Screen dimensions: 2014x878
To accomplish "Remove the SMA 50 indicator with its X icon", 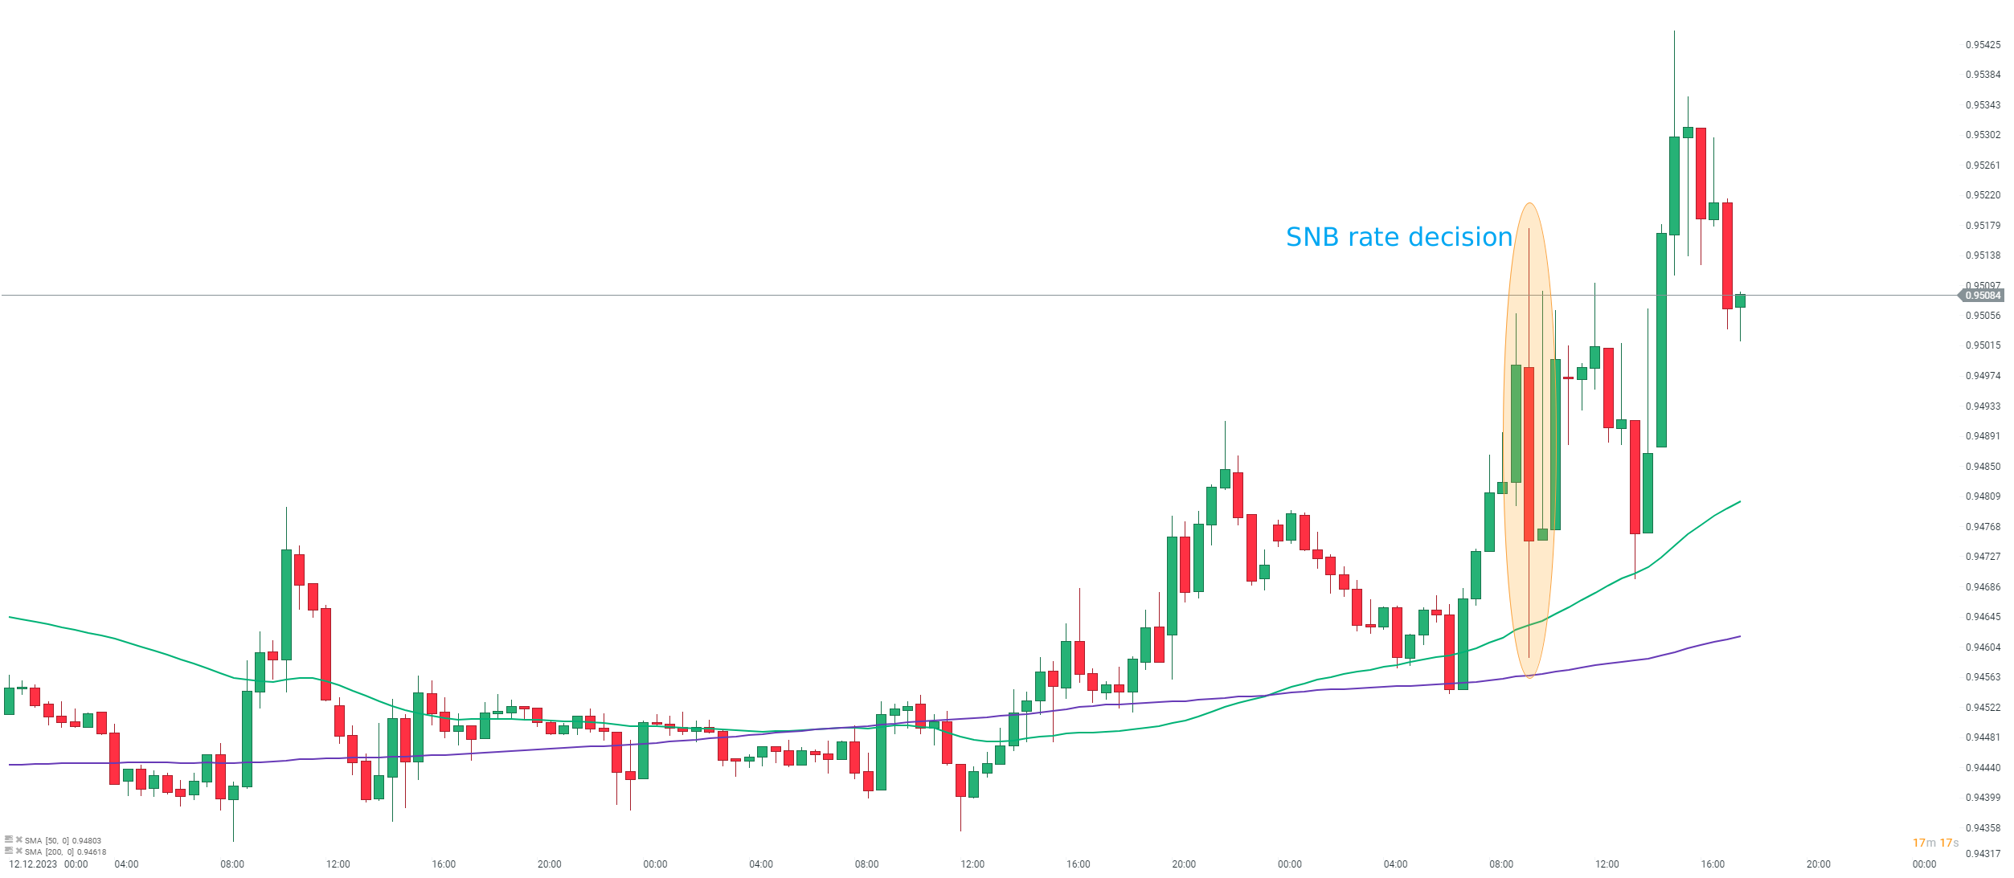I will (18, 839).
